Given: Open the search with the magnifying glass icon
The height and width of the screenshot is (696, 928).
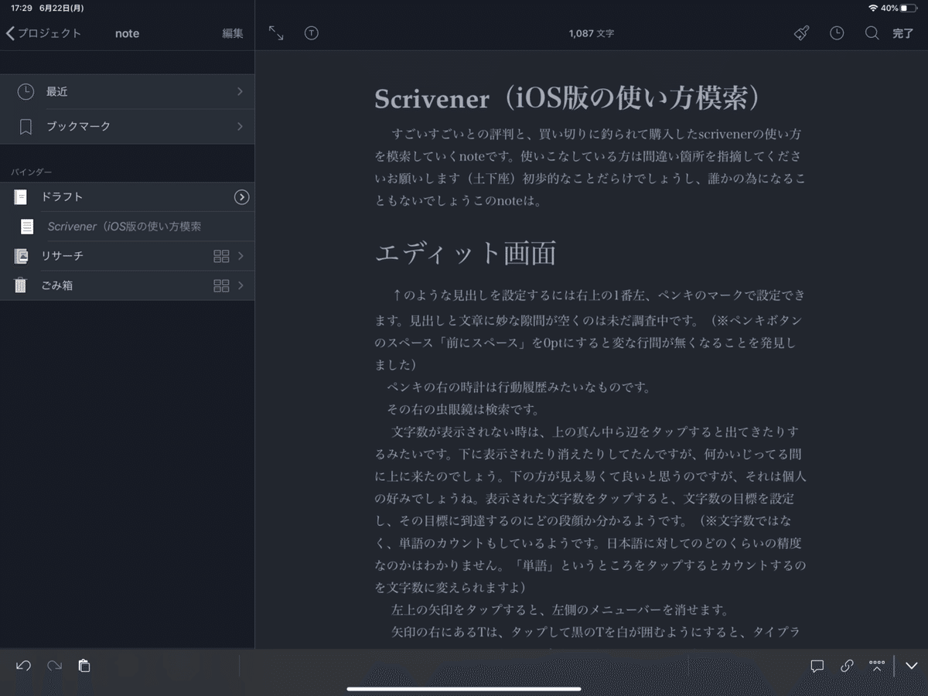Looking at the screenshot, I should coord(872,33).
